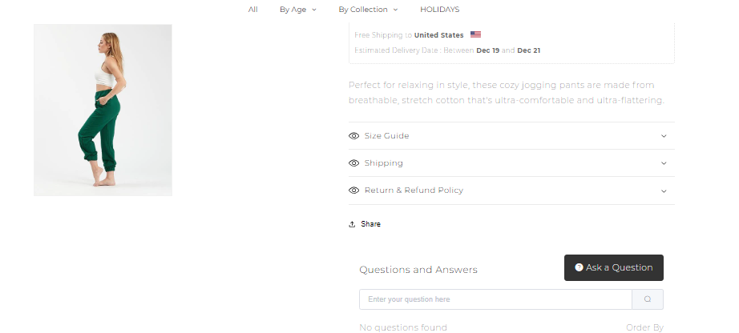The width and height of the screenshot is (739, 333).
Task: Open the By Collection dropdown menu
Action: [x=368, y=10]
